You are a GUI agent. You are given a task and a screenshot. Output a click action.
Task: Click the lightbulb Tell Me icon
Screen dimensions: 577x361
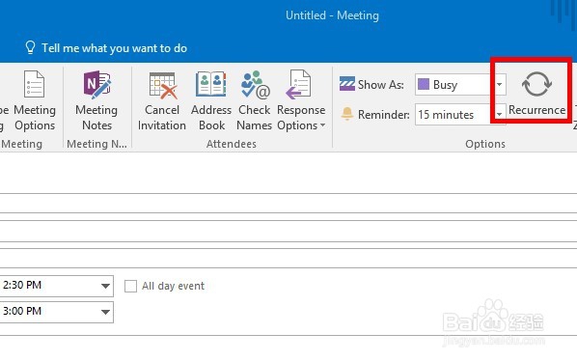pos(30,47)
